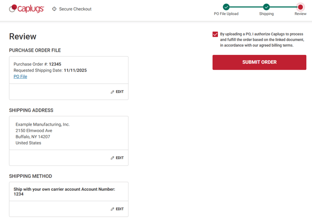This screenshot has height=222, width=312.
Task: Click the Example Manufacturing, Inc. address line
Action: (42, 124)
